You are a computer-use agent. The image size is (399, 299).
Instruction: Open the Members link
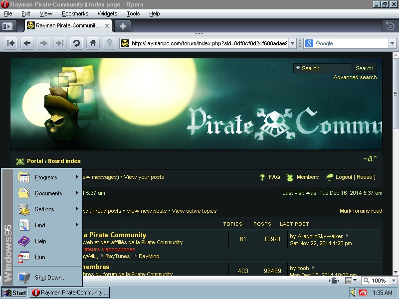pos(308,177)
